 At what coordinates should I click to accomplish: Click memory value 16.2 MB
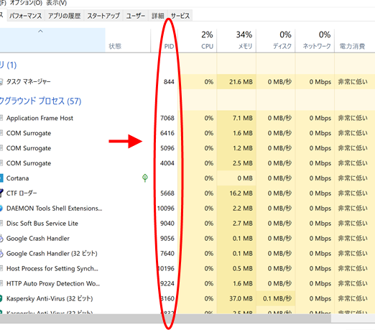click(241, 193)
